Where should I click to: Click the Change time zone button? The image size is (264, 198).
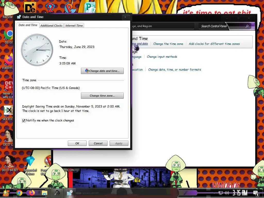click(x=102, y=96)
